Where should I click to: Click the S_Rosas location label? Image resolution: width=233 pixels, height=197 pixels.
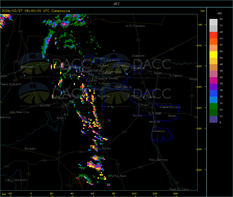(104, 83)
